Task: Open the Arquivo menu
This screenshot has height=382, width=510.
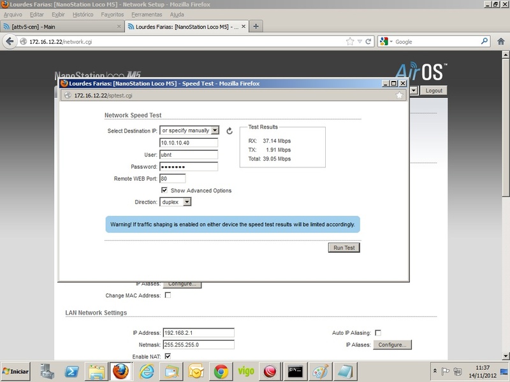Action: (13, 15)
